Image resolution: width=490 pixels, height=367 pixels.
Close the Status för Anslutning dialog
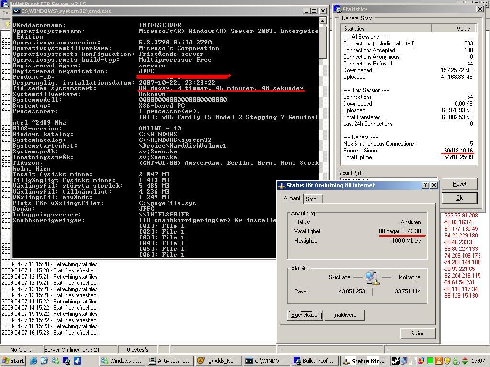[434, 185]
